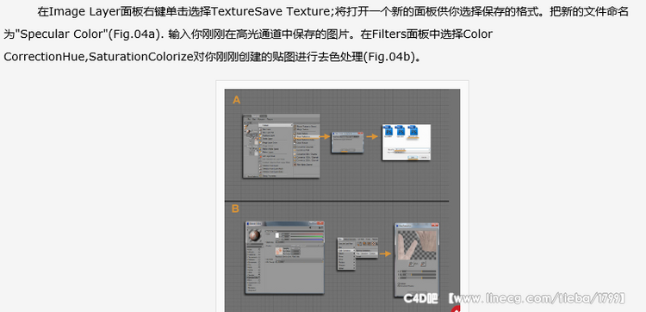
Task: Click the "(Fig.04b)" figure reference
Action: tap(389, 57)
